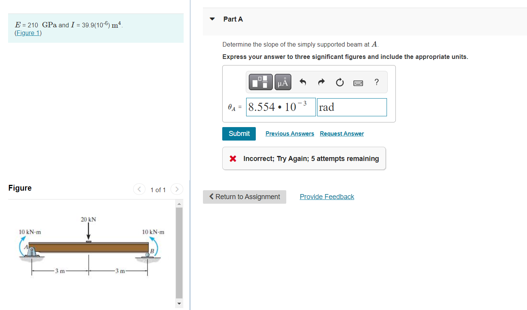Image resolution: width=527 pixels, height=310 pixels.
Task: Return to Assignment
Action: pyautogui.click(x=245, y=197)
